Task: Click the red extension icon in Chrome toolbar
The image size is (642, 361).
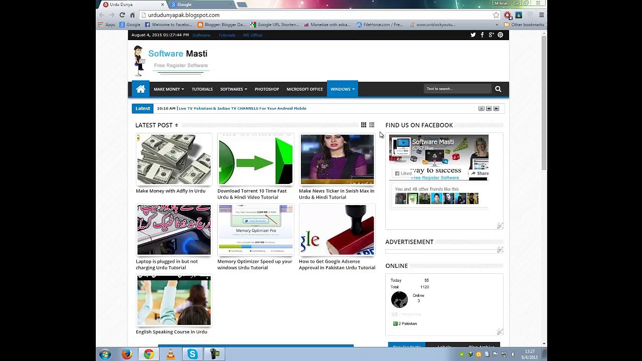Action: tap(508, 15)
